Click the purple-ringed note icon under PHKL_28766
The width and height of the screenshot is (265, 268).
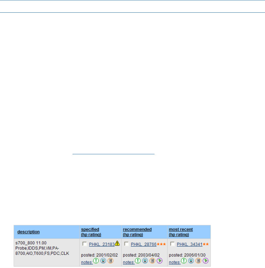pyautogui.click(x=160, y=261)
